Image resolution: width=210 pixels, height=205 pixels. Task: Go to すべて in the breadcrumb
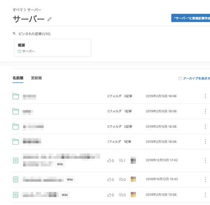(18, 10)
